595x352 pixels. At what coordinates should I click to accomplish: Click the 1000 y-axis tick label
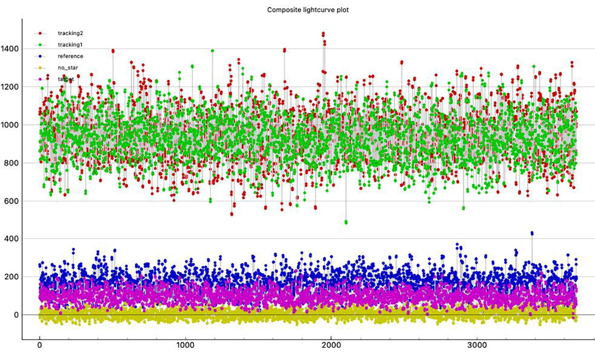10,125
